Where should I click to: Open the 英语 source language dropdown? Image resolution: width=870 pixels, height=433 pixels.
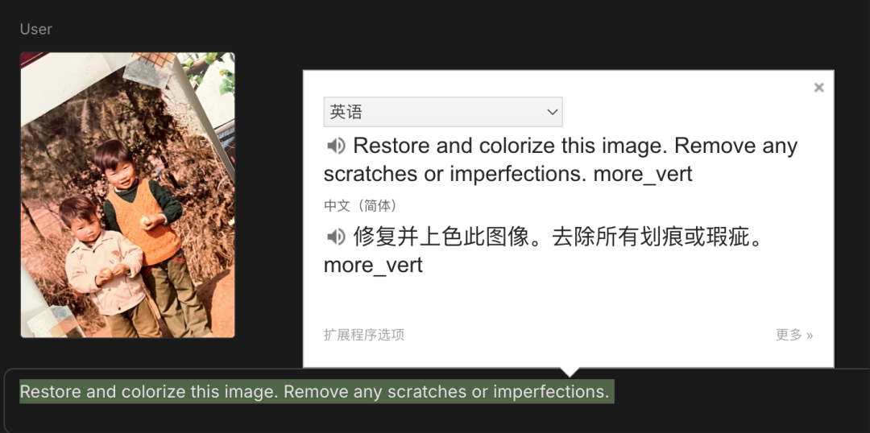[443, 112]
